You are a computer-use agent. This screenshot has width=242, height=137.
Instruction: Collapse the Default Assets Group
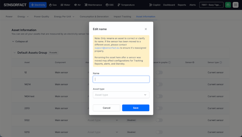[x=14, y=53]
